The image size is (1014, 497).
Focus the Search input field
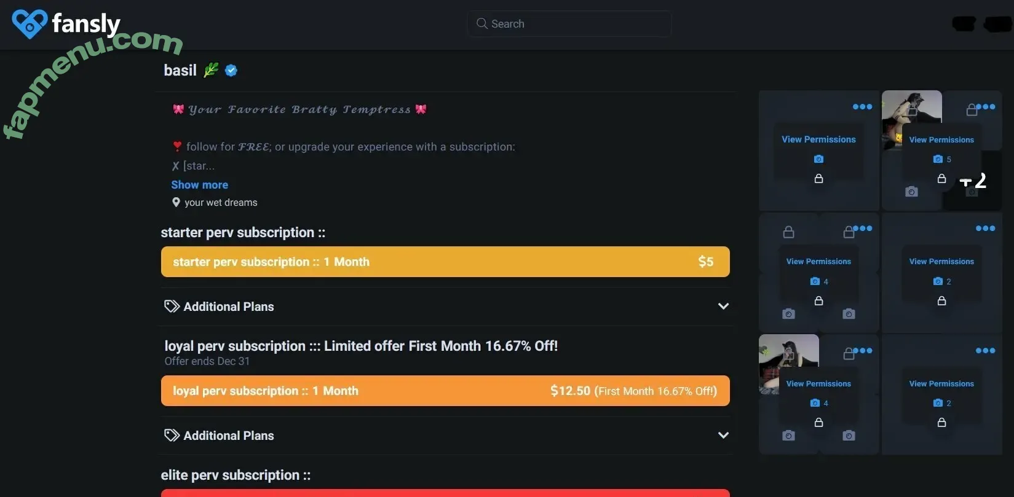569,23
